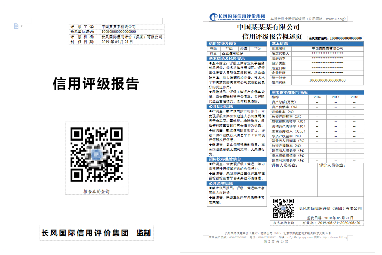Click the 法定代表人 row label
Viewport: 382px width, 255px height.
(x=280, y=53)
